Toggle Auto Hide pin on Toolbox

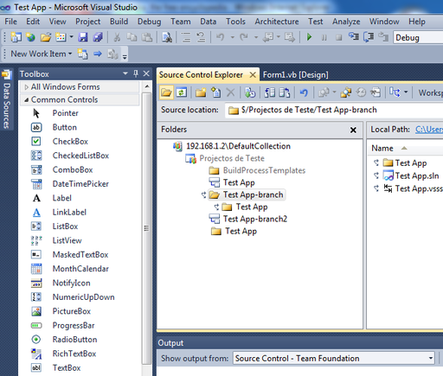click(x=136, y=73)
